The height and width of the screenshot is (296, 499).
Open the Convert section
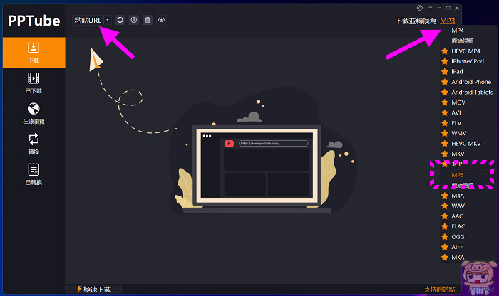coord(34,144)
